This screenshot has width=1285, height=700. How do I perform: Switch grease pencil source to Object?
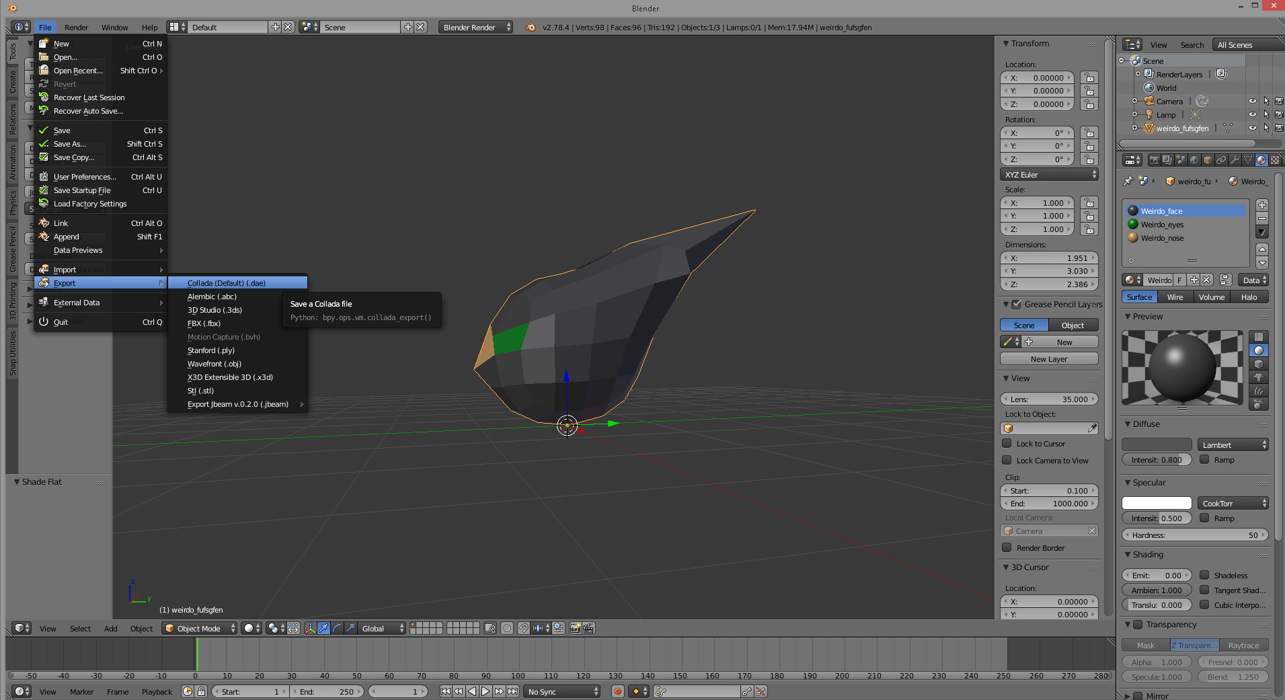tap(1073, 325)
